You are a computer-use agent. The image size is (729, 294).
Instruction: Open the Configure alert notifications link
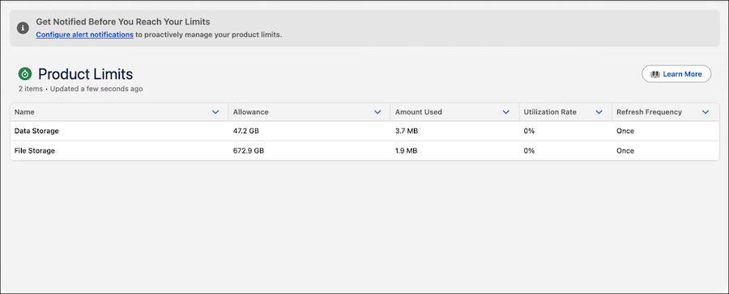click(84, 34)
